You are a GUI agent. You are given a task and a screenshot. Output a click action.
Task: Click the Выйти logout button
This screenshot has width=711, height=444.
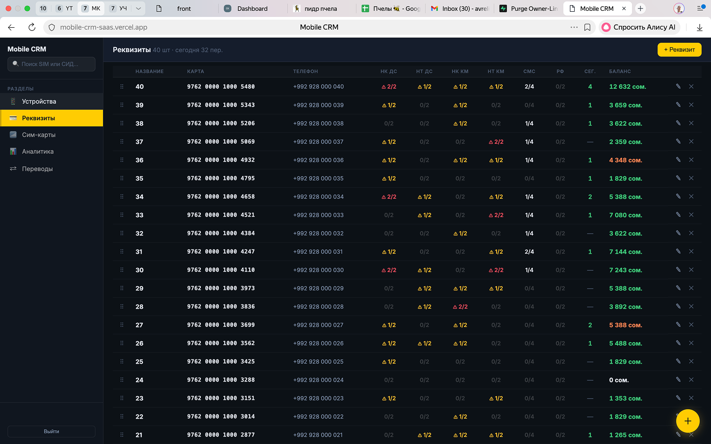[51, 431]
